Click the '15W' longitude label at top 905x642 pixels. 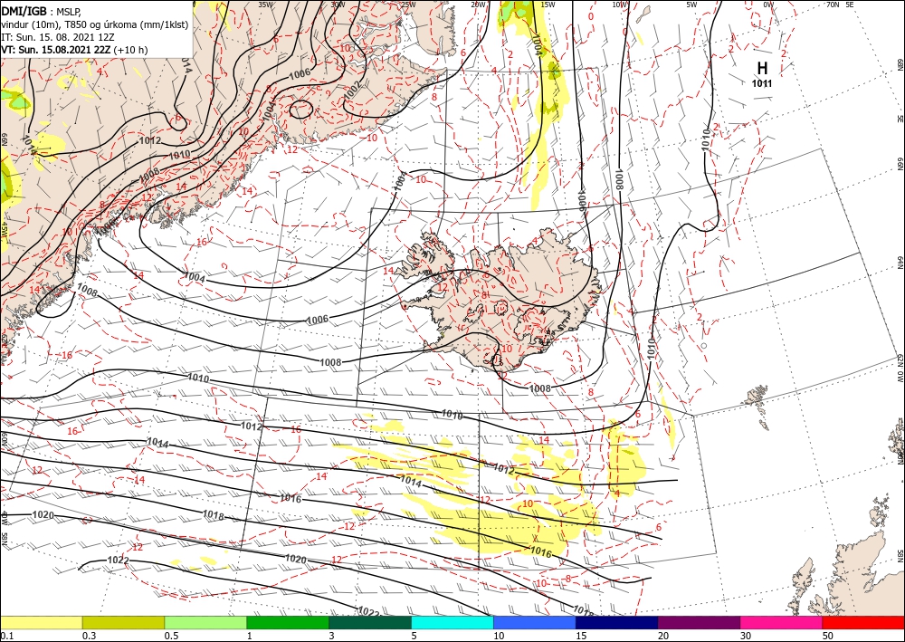click(x=548, y=5)
